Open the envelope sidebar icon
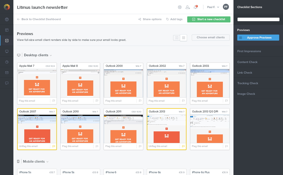This screenshot has width=283, height=175. (7, 73)
